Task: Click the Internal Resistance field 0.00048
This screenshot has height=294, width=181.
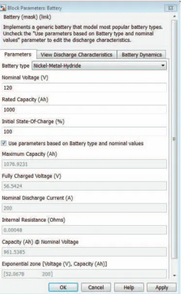Action: tap(84, 230)
